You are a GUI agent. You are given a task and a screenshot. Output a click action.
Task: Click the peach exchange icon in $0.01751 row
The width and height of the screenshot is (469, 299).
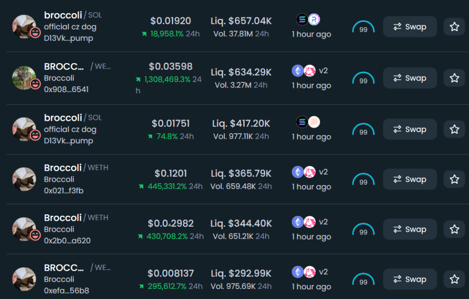click(314, 122)
